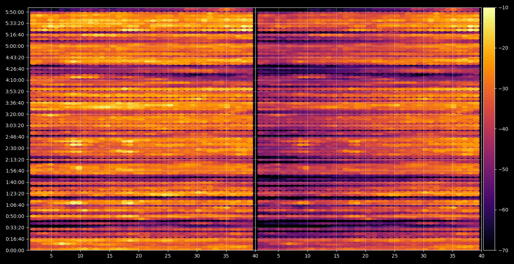Click the 4:10:00 time axis label
Viewport: 514px width, 264px height.
tap(15, 80)
